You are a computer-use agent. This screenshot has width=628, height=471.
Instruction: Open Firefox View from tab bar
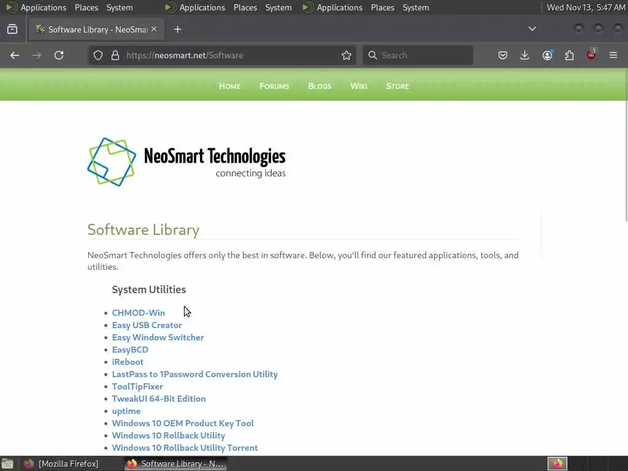point(12,29)
